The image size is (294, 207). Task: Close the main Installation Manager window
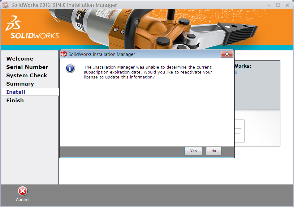287,5
